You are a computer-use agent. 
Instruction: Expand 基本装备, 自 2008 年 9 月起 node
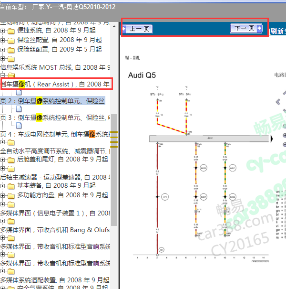[2, 186]
